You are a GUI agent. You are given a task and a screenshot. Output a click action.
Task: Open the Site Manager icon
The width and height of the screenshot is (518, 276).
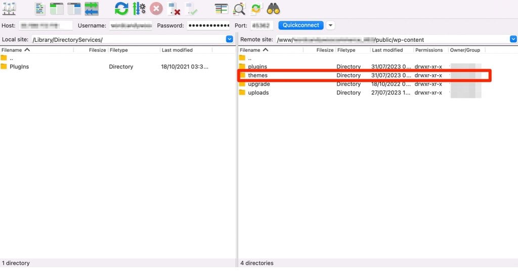9,9
